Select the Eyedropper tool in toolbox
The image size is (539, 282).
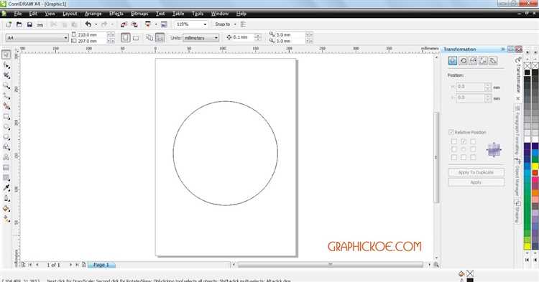[x=6, y=188]
